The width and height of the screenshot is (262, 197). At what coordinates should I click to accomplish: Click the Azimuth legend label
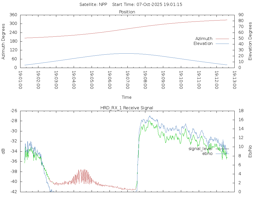click(x=204, y=39)
